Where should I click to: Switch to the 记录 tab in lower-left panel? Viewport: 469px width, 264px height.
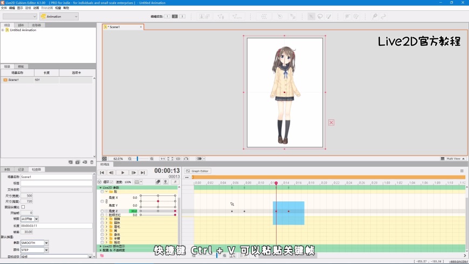21,170
